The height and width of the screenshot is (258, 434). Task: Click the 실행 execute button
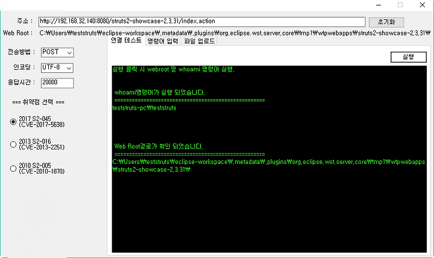[x=409, y=57]
